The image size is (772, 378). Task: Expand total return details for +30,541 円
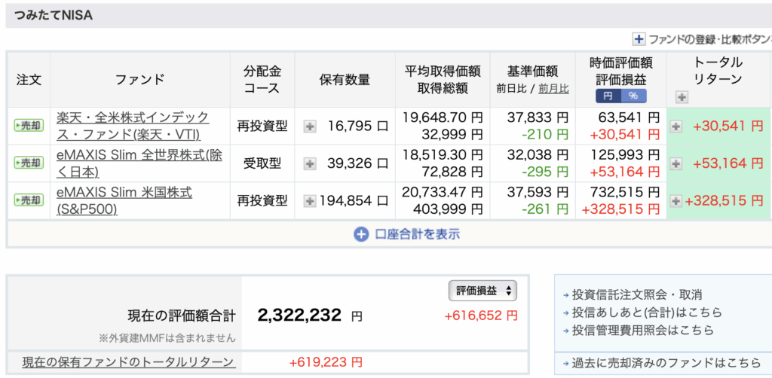[x=675, y=127]
